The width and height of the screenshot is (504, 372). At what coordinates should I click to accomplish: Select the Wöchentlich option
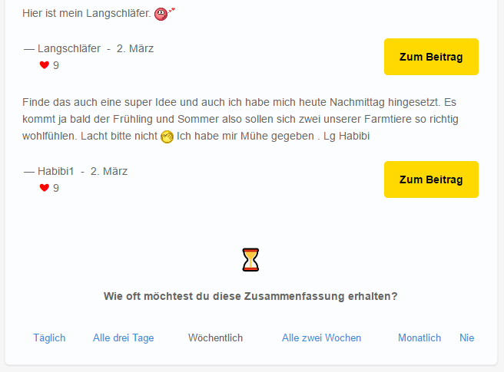click(215, 337)
